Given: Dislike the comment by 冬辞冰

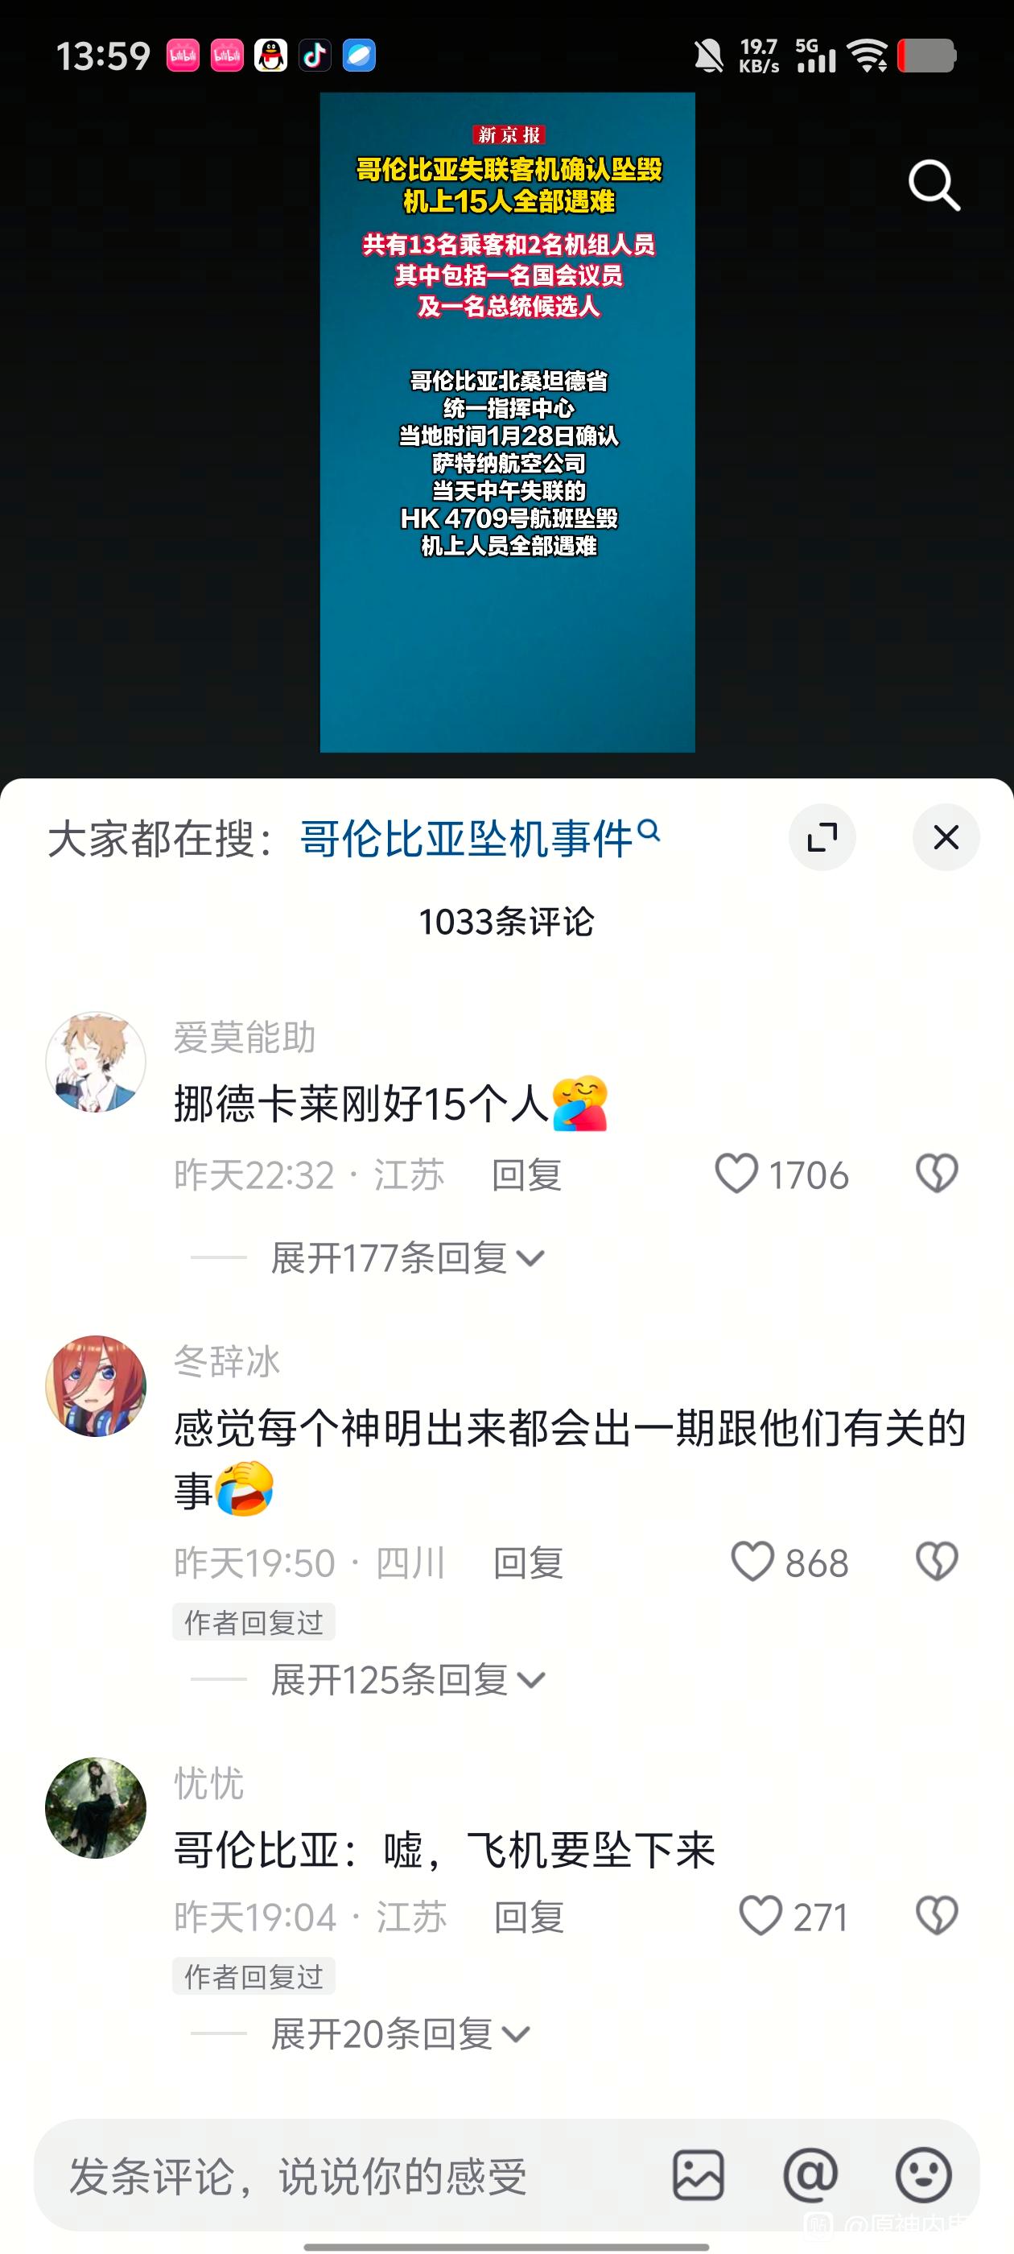Looking at the screenshot, I should pos(937,1562).
